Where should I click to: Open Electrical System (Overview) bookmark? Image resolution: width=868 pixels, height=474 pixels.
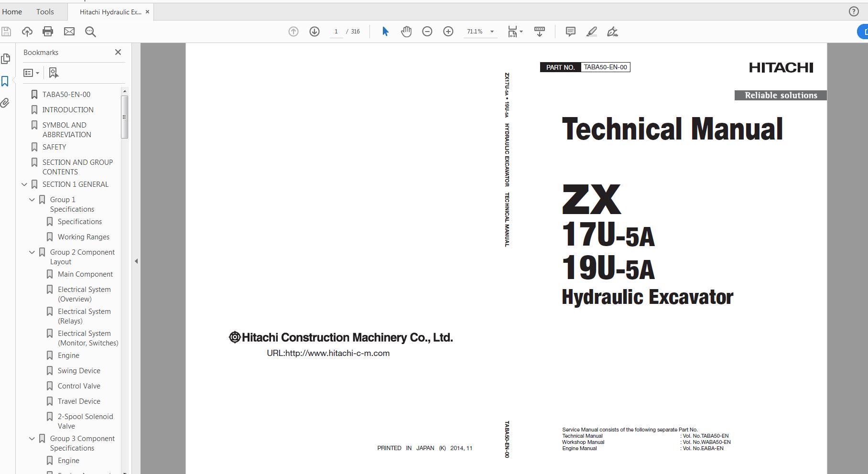pyautogui.click(x=84, y=294)
